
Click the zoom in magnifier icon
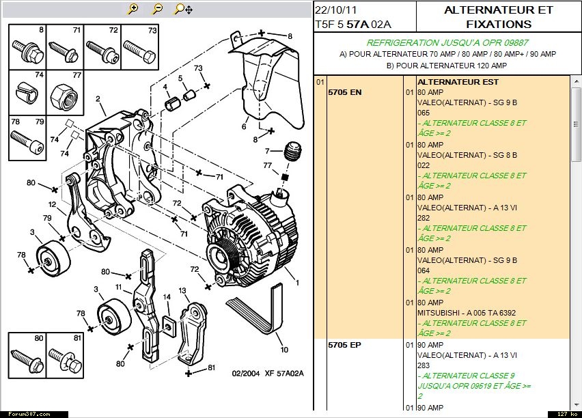coord(133,9)
